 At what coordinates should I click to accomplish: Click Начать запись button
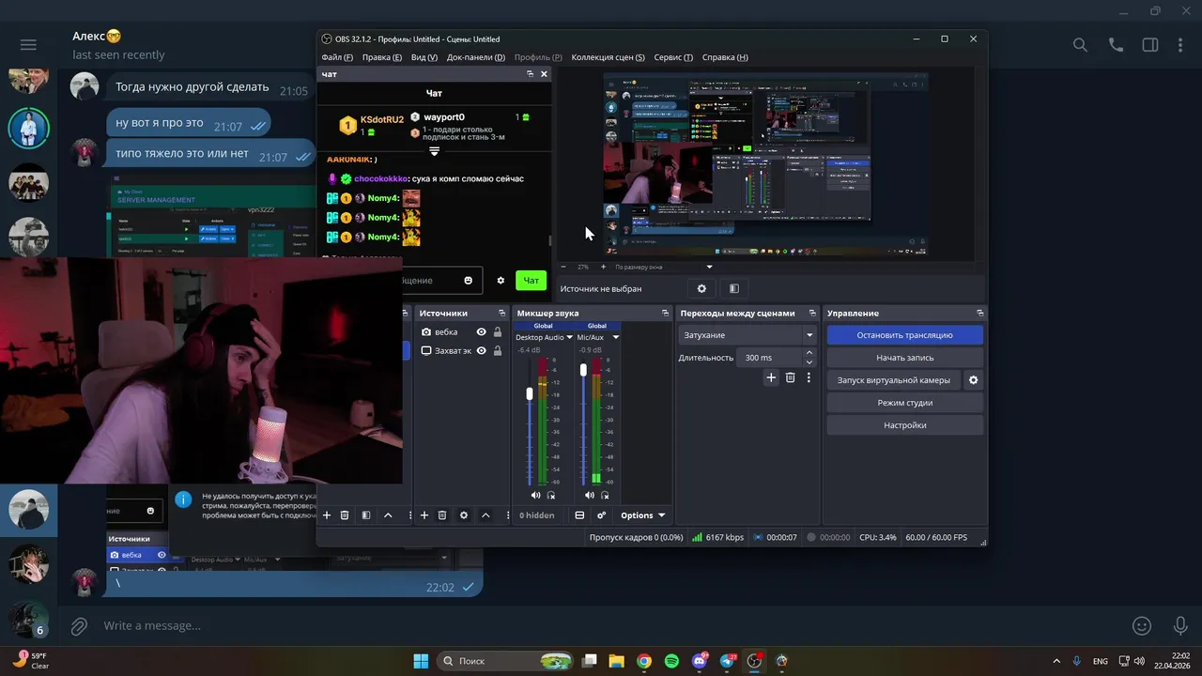click(x=904, y=358)
